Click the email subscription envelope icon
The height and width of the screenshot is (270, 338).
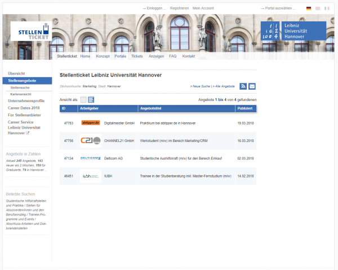(252, 86)
